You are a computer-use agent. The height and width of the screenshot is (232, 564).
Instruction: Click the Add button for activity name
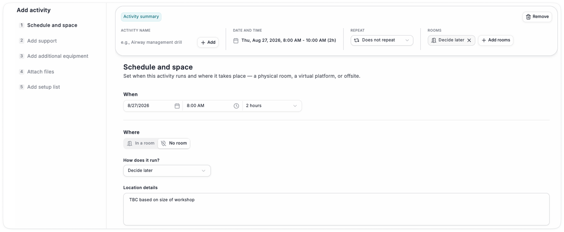[x=208, y=42]
